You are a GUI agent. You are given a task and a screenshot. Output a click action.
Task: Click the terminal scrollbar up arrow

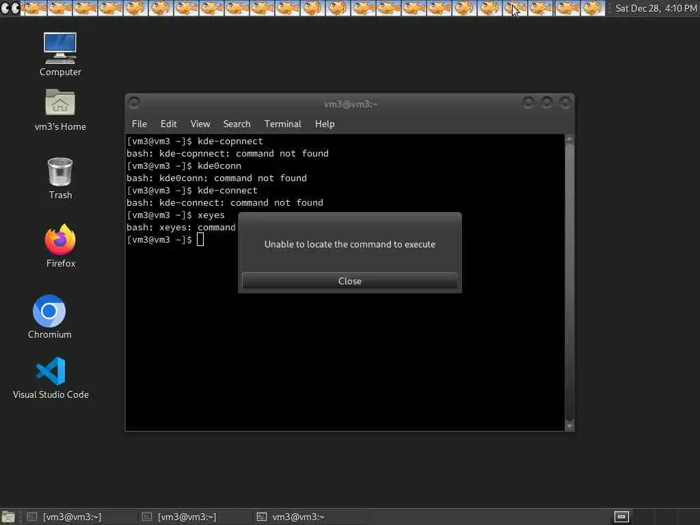click(x=569, y=139)
